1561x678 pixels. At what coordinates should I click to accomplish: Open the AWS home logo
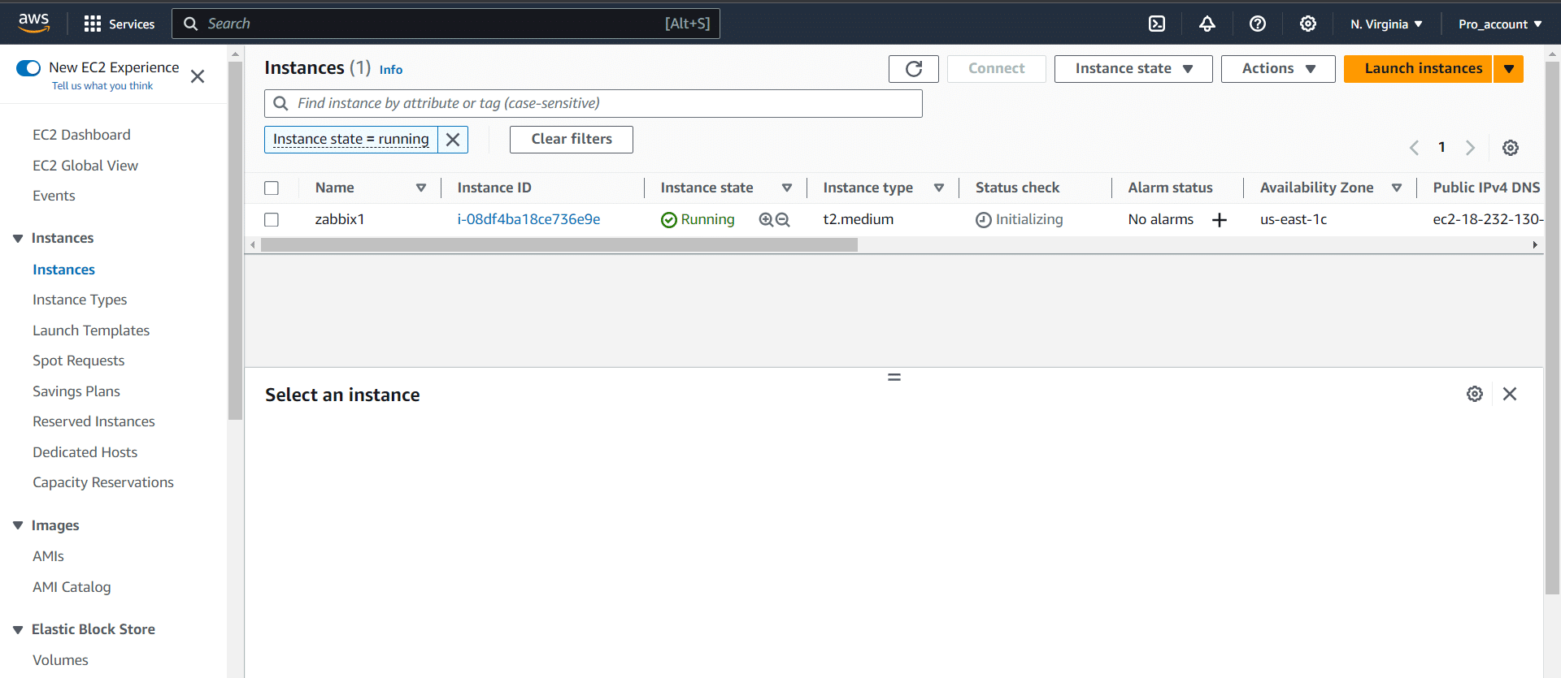point(34,23)
